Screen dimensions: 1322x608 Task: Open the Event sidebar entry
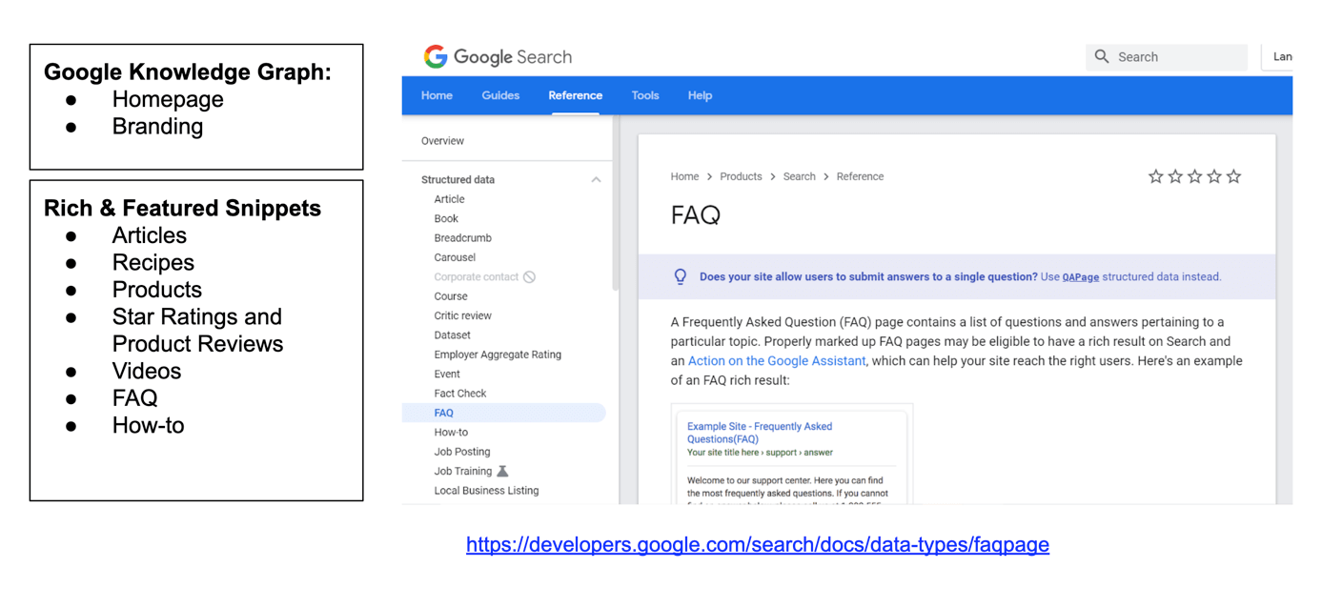(x=447, y=374)
